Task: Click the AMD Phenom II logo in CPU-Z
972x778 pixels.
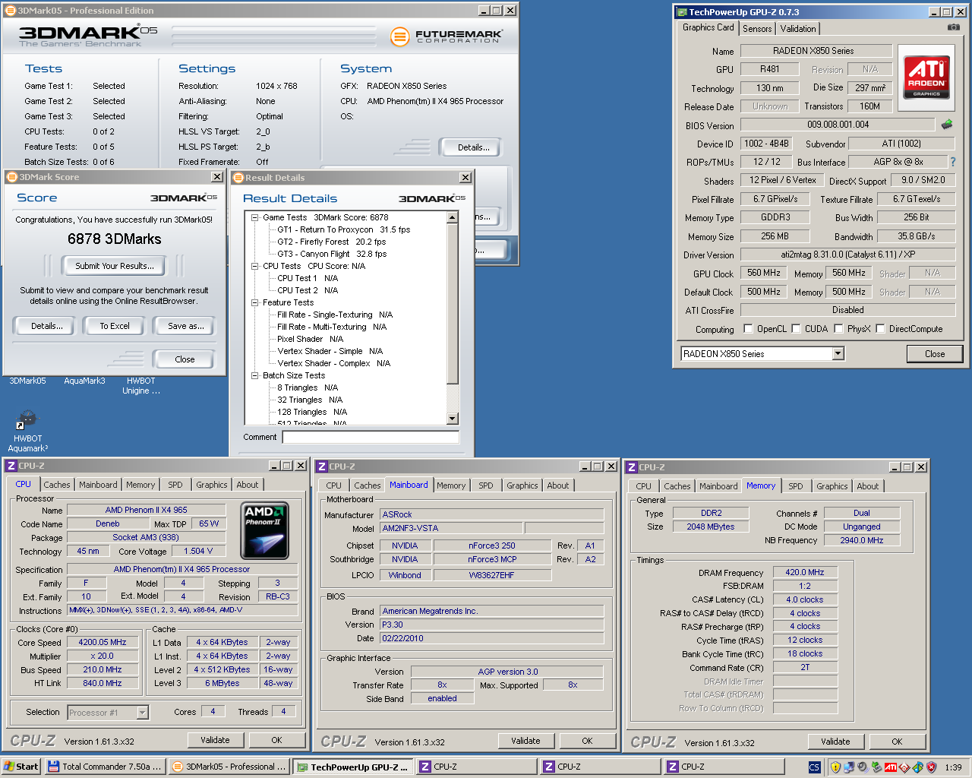Action: 264,530
